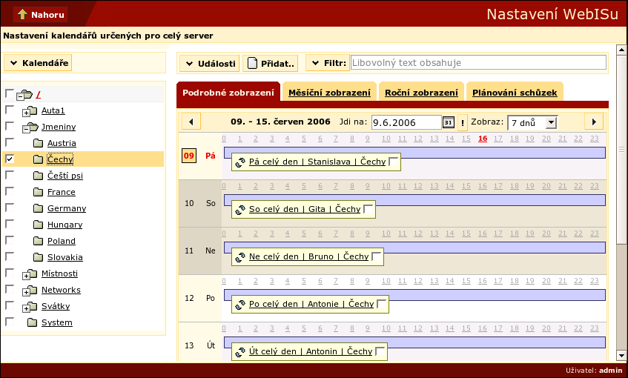Click the scrollbar down arrow
The image size is (628, 378).
pyautogui.click(x=621, y=355)
